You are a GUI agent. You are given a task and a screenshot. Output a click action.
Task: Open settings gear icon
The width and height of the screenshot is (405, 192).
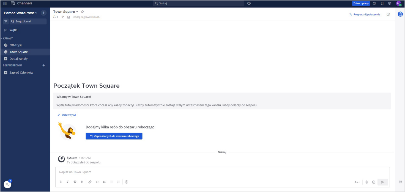click(390, 3)
